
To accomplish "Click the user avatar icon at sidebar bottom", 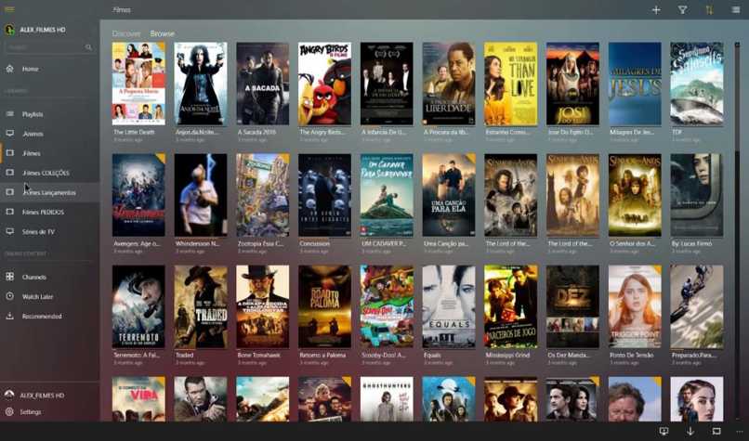I will [9, 395].
